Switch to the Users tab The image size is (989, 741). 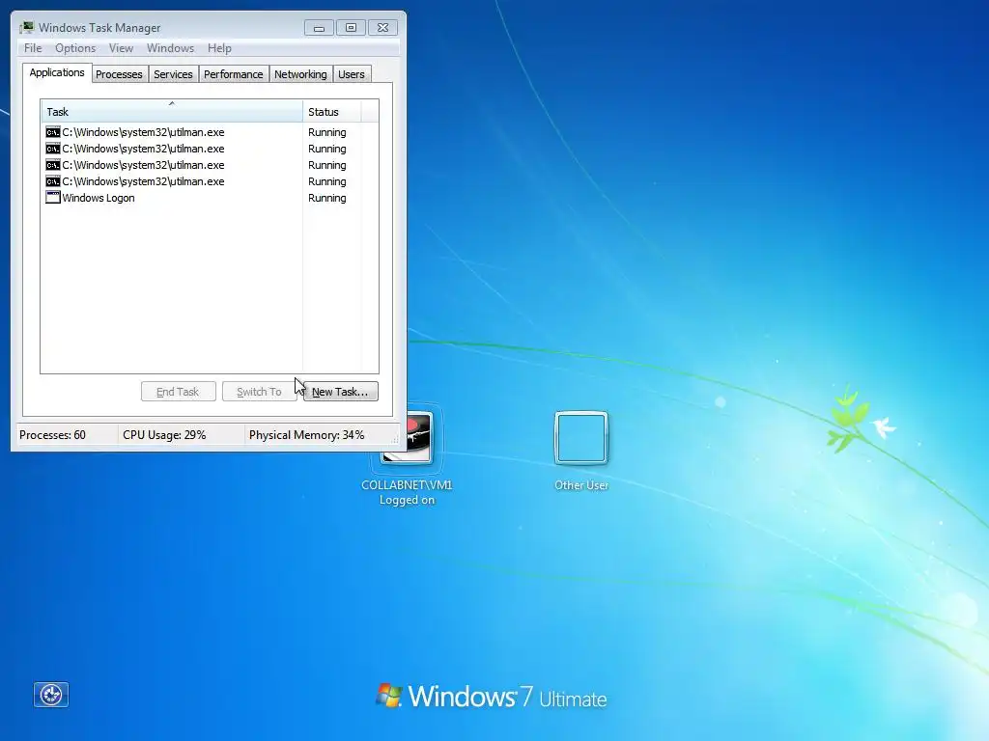point(352,74)
